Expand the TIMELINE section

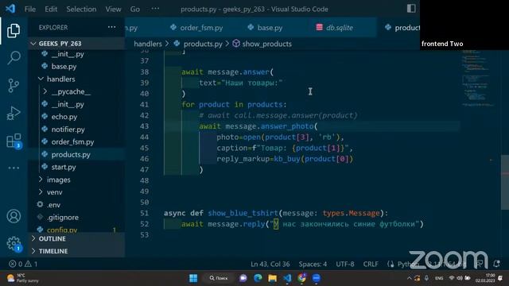(x=53, y=251)
